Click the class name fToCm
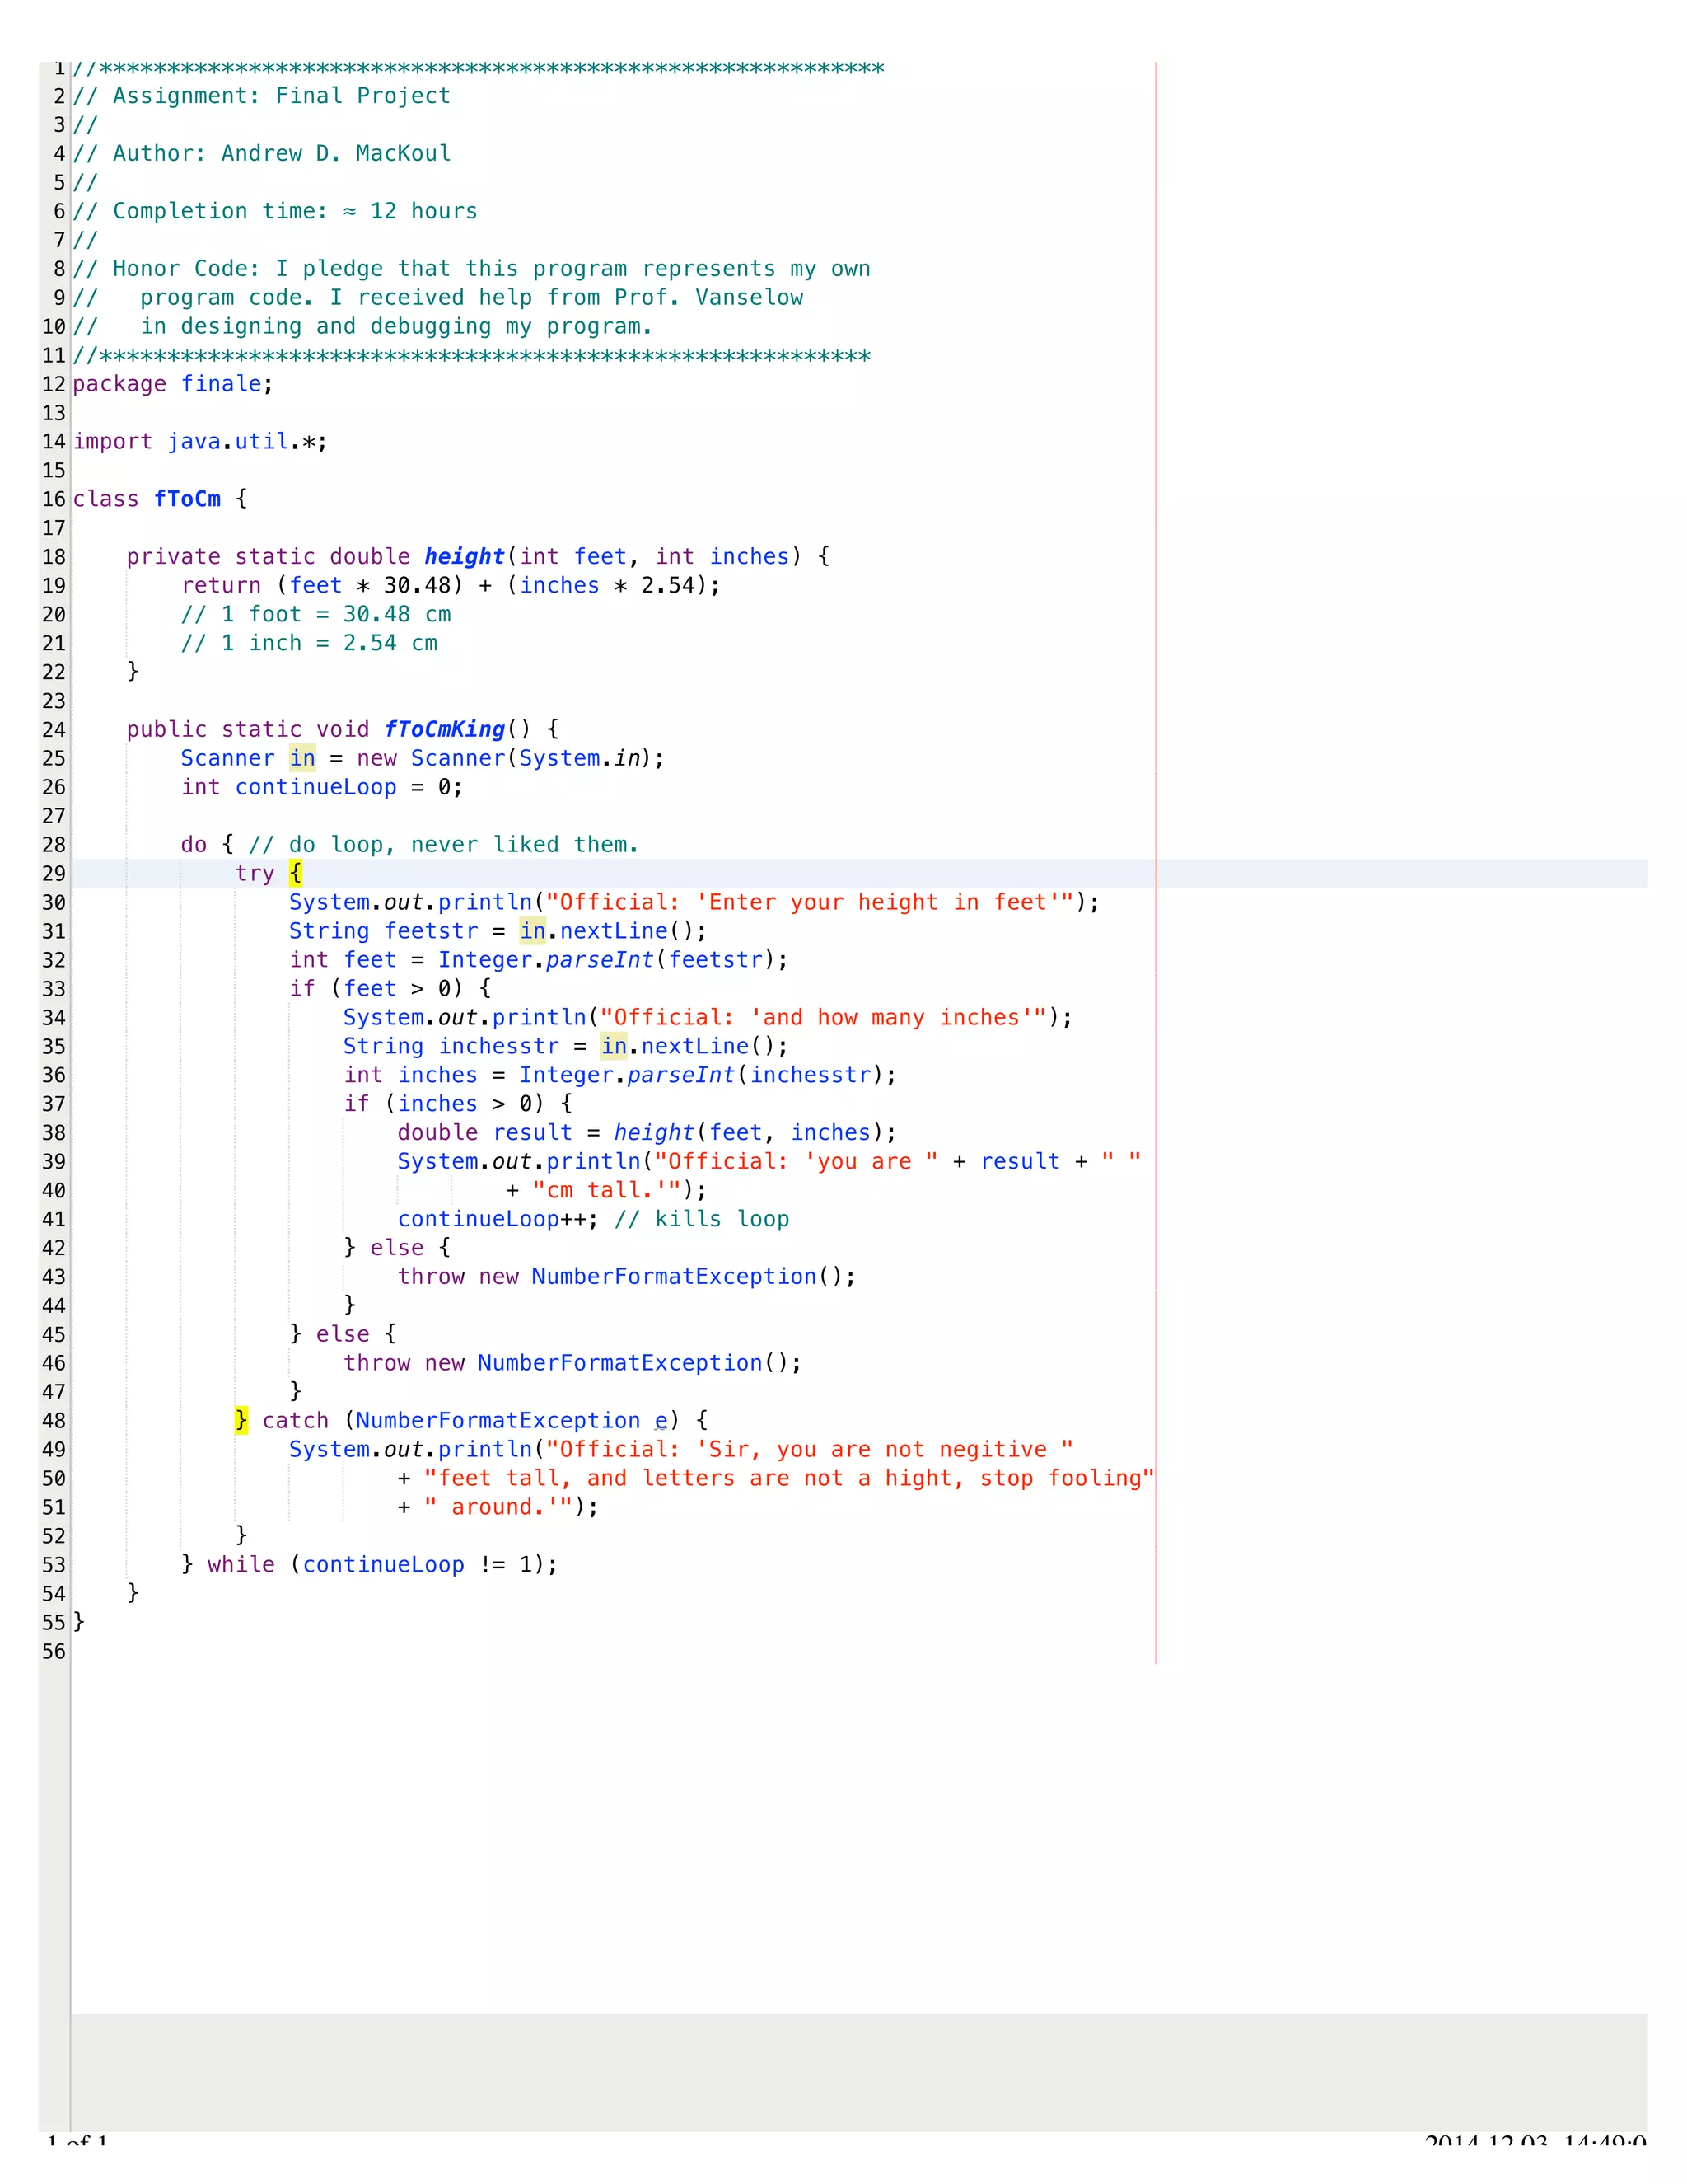The width and height of the screenshot is (1687, 2184). tap(188, 499)
